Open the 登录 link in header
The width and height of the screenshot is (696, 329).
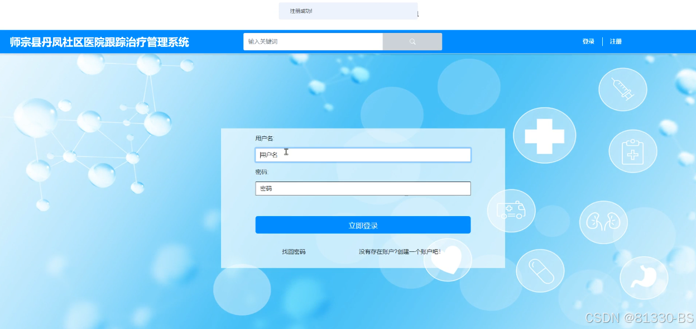coord(588,42)
